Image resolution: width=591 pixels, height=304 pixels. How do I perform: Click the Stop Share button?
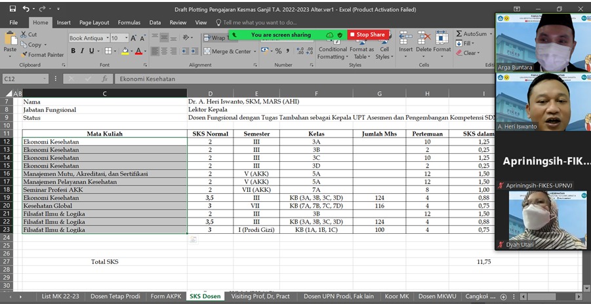(367, 35)
